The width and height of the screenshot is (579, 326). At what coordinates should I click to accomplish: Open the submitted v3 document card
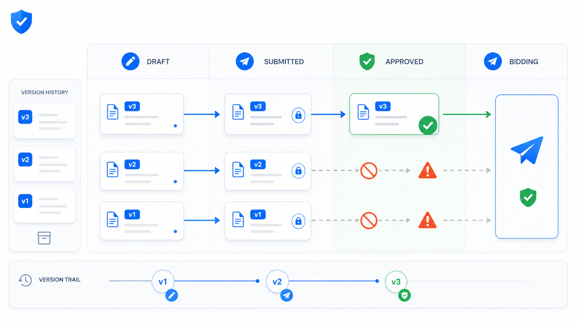pyautogui.click(x=268, y=114)
